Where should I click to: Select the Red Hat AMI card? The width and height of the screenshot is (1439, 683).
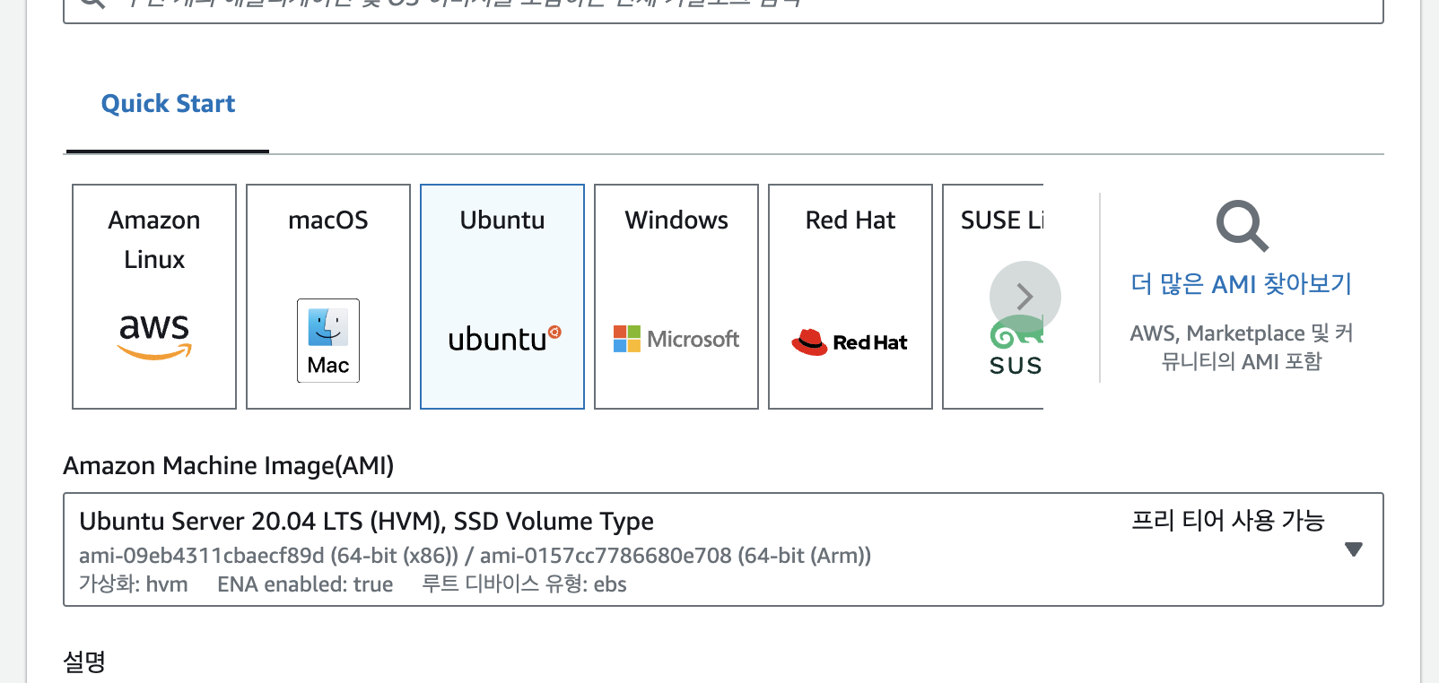[850, 297]
